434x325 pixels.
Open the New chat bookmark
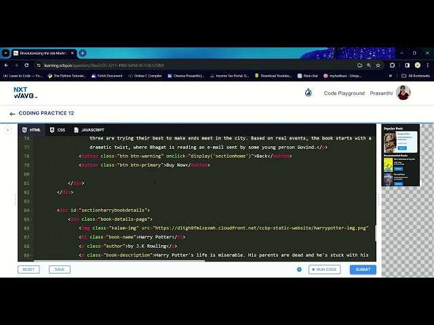tap(307, 76)
